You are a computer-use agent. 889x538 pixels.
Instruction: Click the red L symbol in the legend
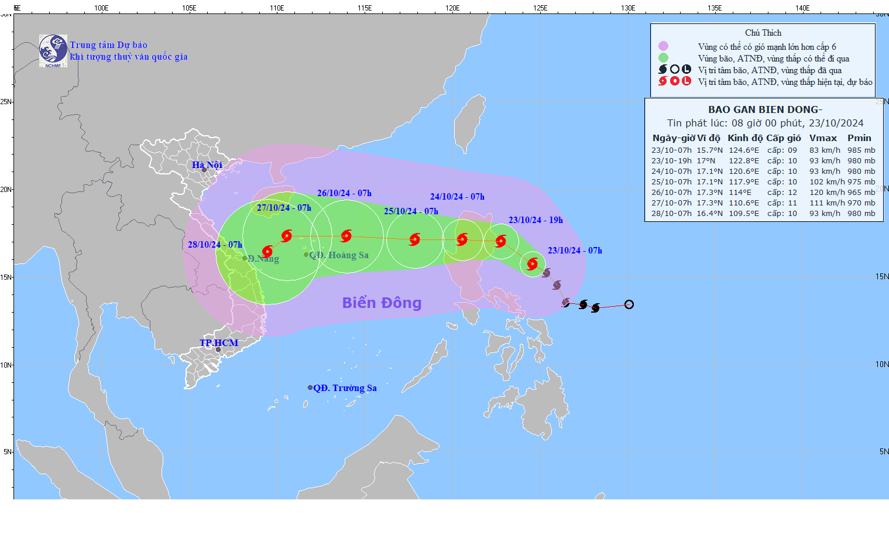(x=686, y=81)
